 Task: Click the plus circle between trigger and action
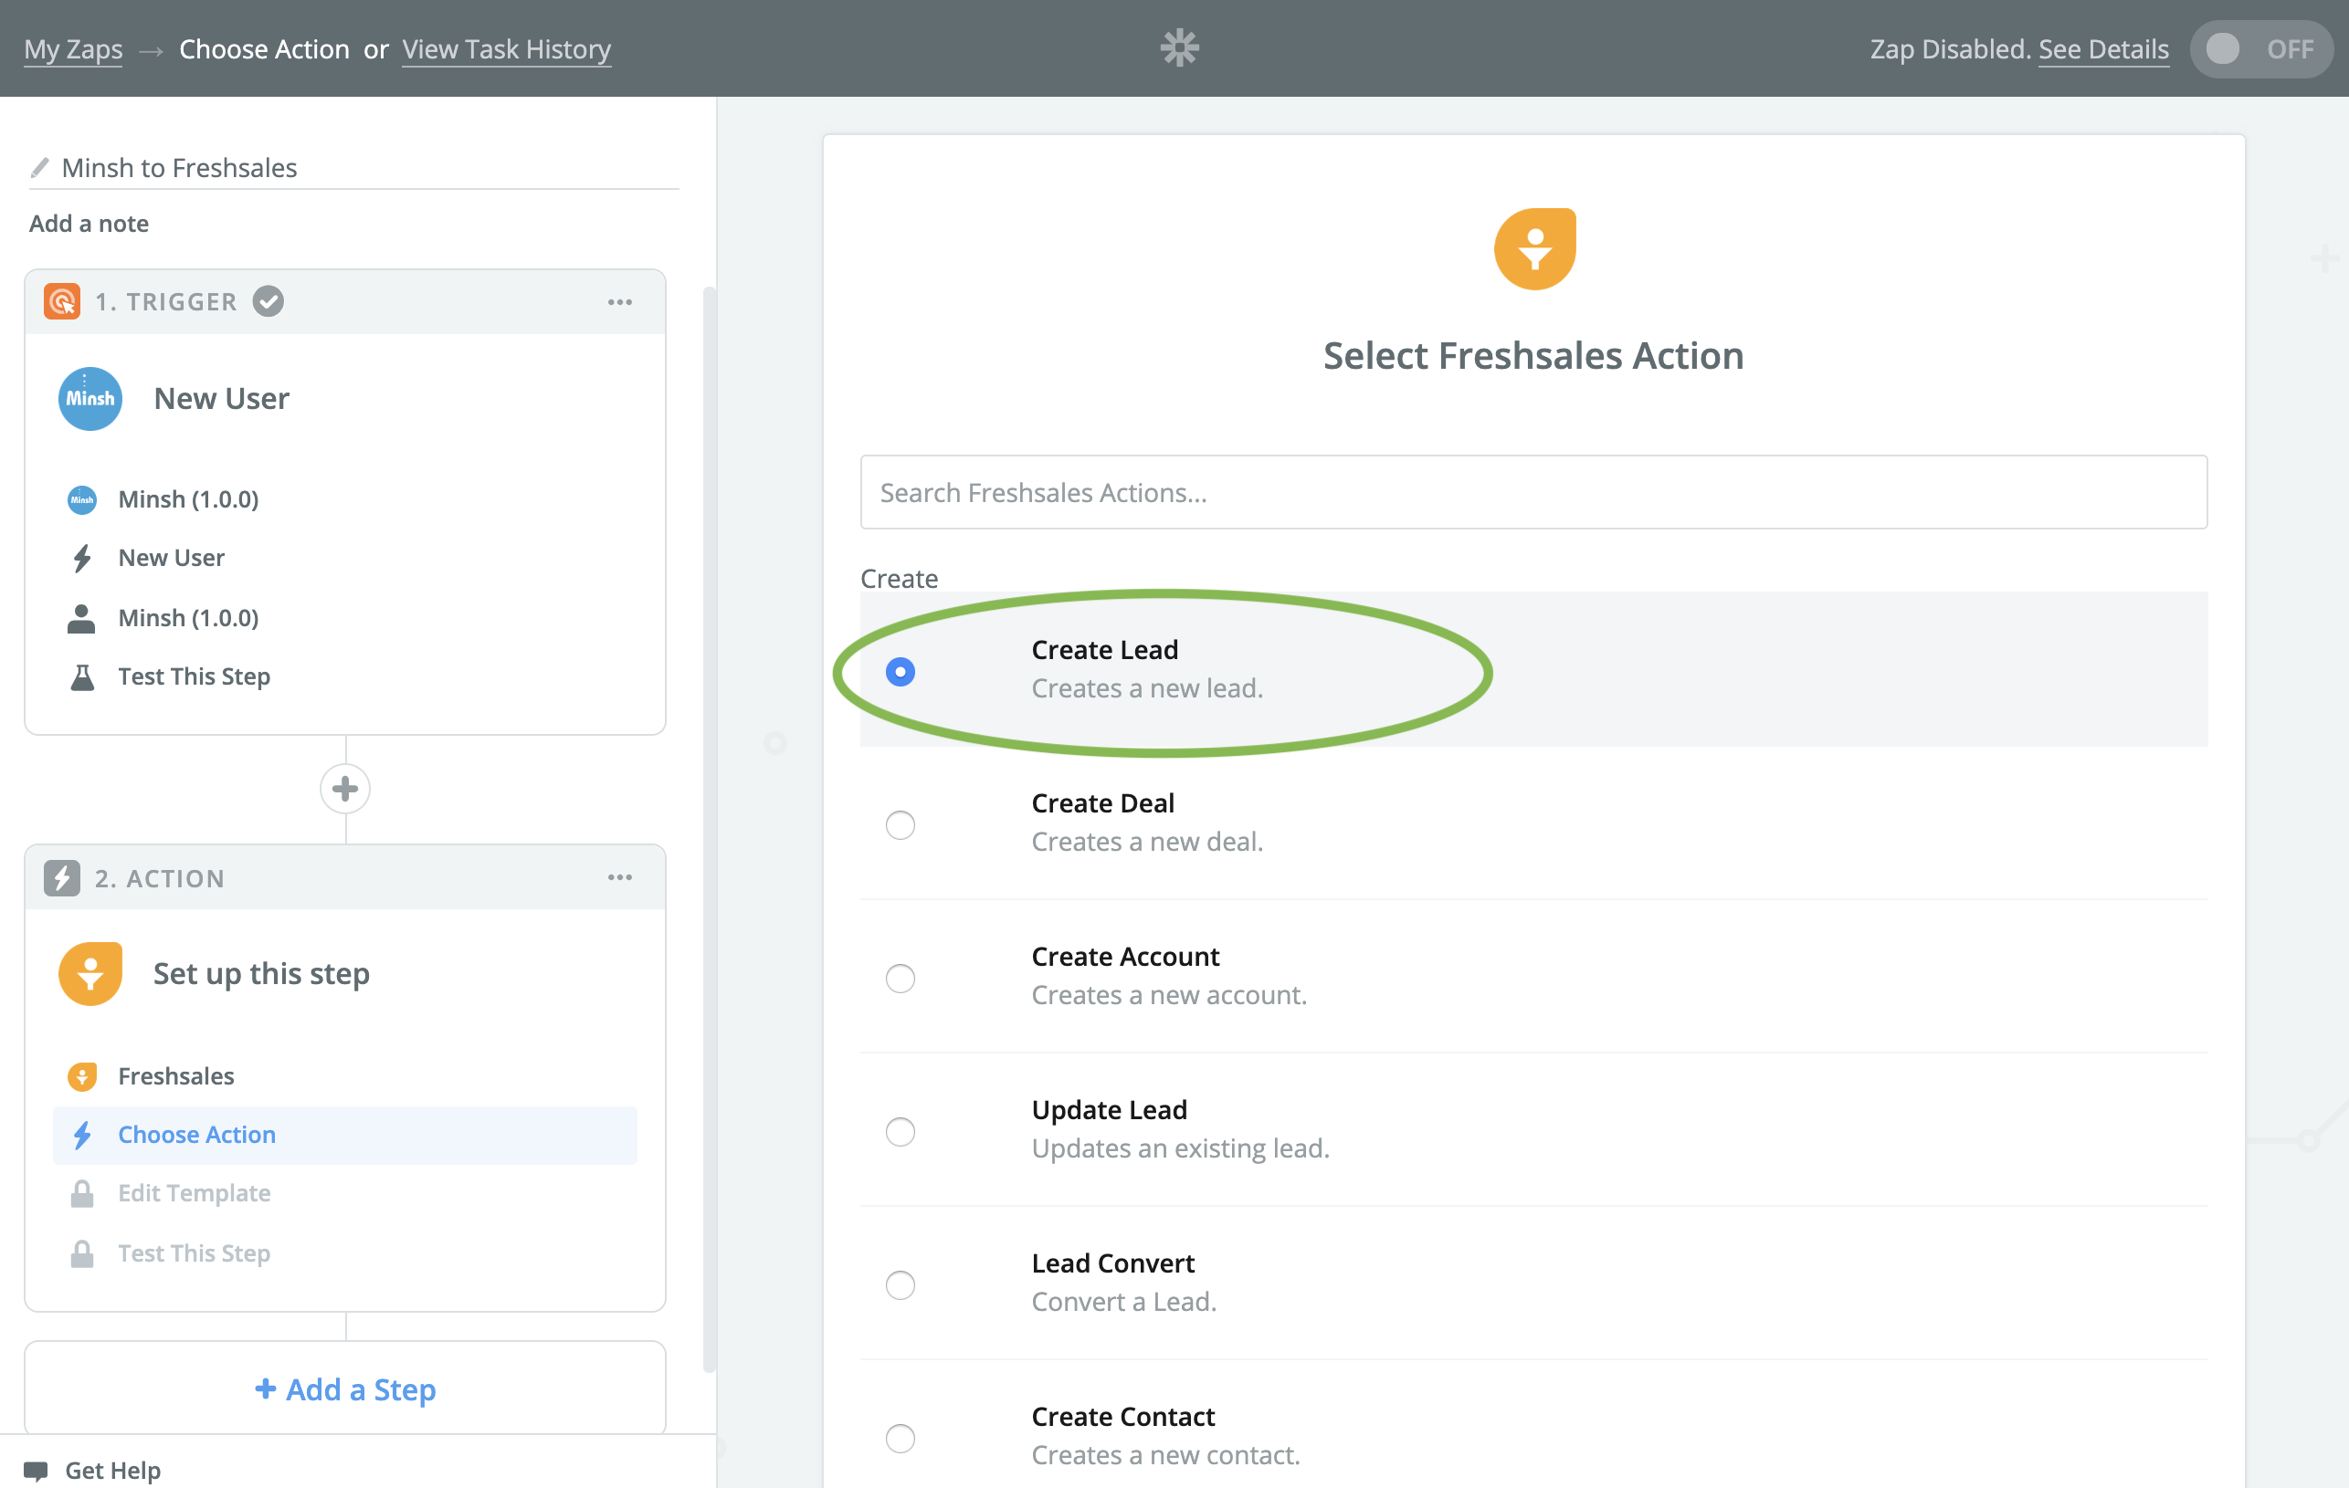345,789
